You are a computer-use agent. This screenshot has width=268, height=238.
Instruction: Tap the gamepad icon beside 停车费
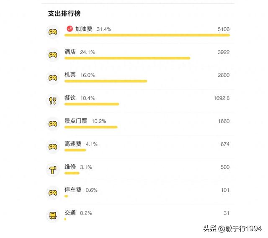point(53,193)
